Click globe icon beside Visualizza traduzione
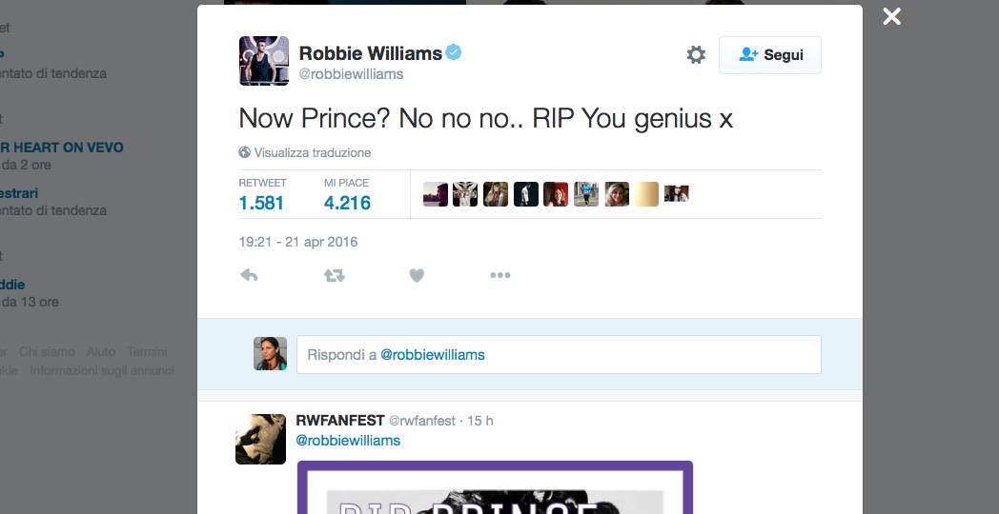The image size is (999, 514). 245,152
